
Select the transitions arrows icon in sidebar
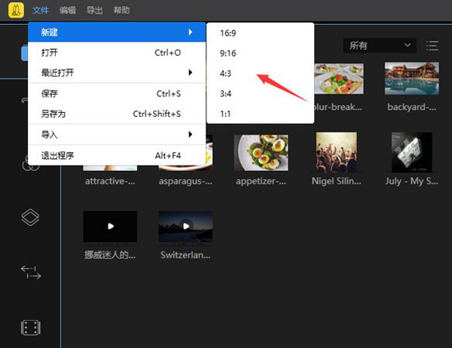click(30, 273)
